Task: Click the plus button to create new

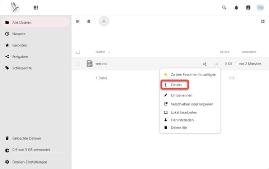Action: click(x=104, y=21)
